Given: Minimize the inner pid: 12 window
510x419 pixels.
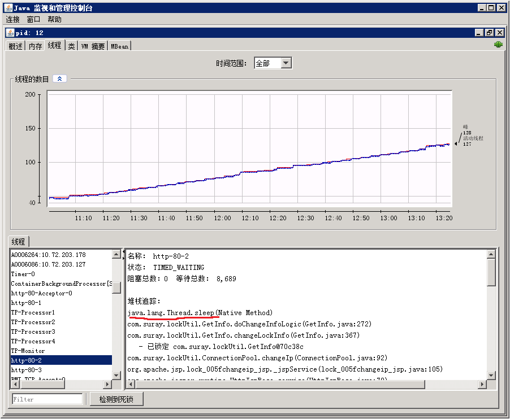Looking at the screenshot, I should point(479,33).
